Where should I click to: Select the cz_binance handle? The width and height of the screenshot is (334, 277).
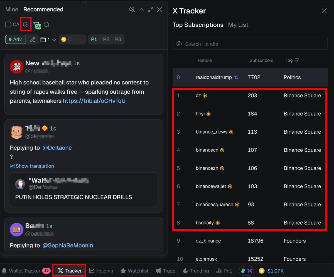pyautogui.click(x=208, y=241)
